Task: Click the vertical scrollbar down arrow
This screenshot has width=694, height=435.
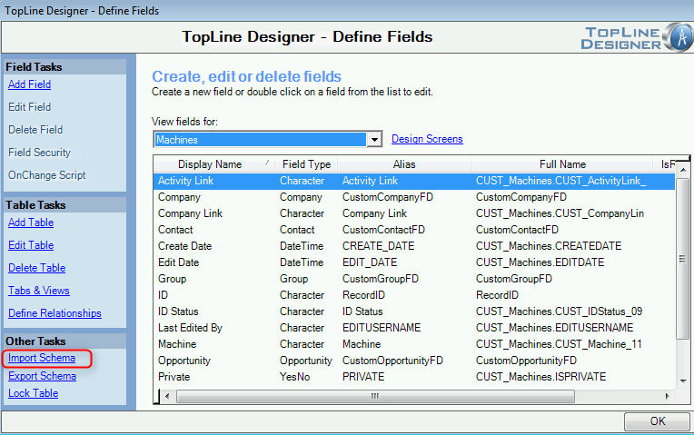Action: coord(683,381)
